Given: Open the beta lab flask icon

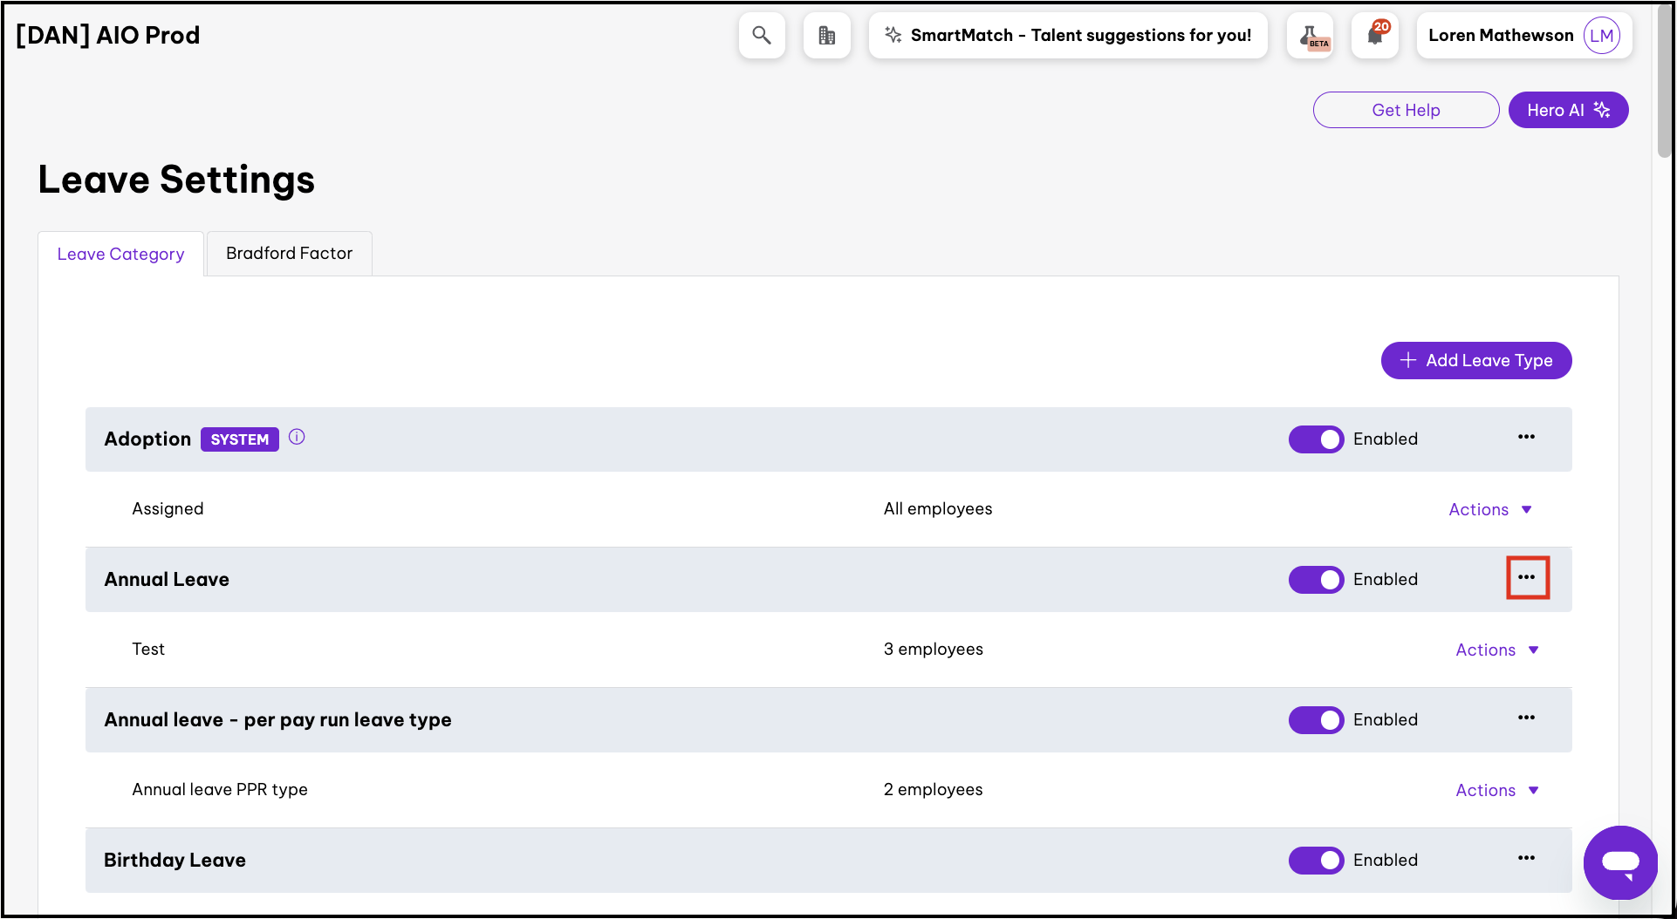Looking at the screenshot, I should pos(1311,36).
